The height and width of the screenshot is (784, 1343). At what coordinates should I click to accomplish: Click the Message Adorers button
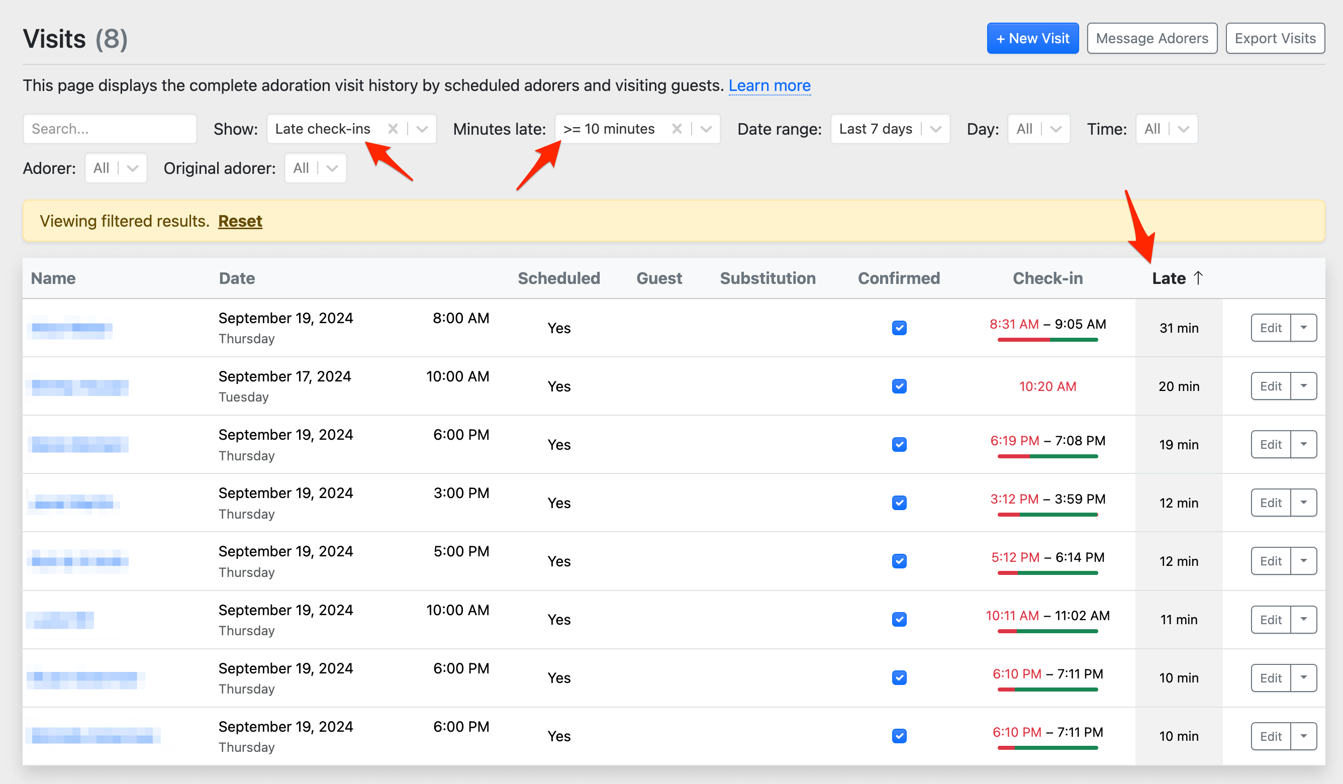[x=1152, y=38]
